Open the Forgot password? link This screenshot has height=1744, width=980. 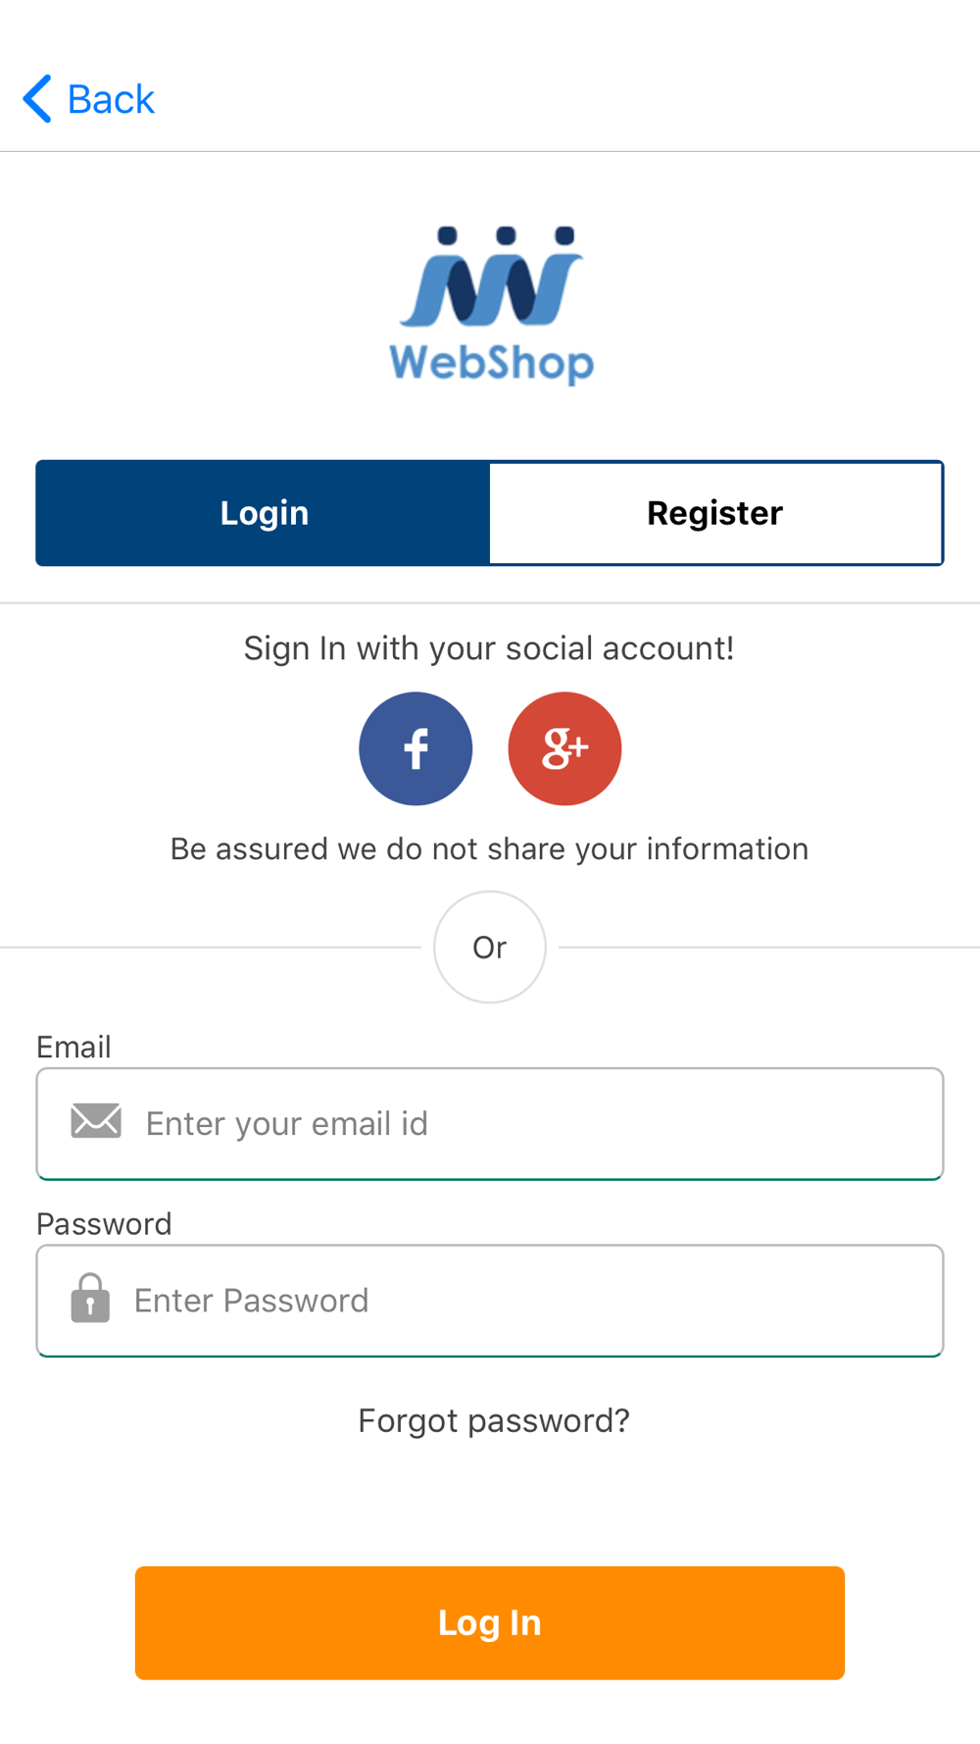pos(494,1420)
